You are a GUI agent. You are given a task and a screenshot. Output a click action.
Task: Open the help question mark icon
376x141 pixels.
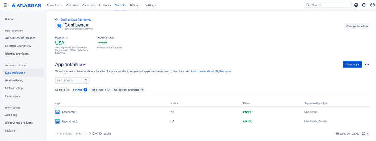point(356,5)
